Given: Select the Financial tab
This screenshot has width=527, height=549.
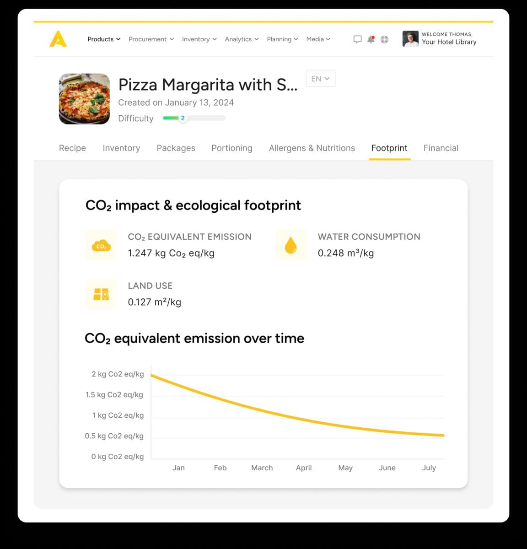Looking at the screenshot, I should pyautogui.click(x=441, y=148).
